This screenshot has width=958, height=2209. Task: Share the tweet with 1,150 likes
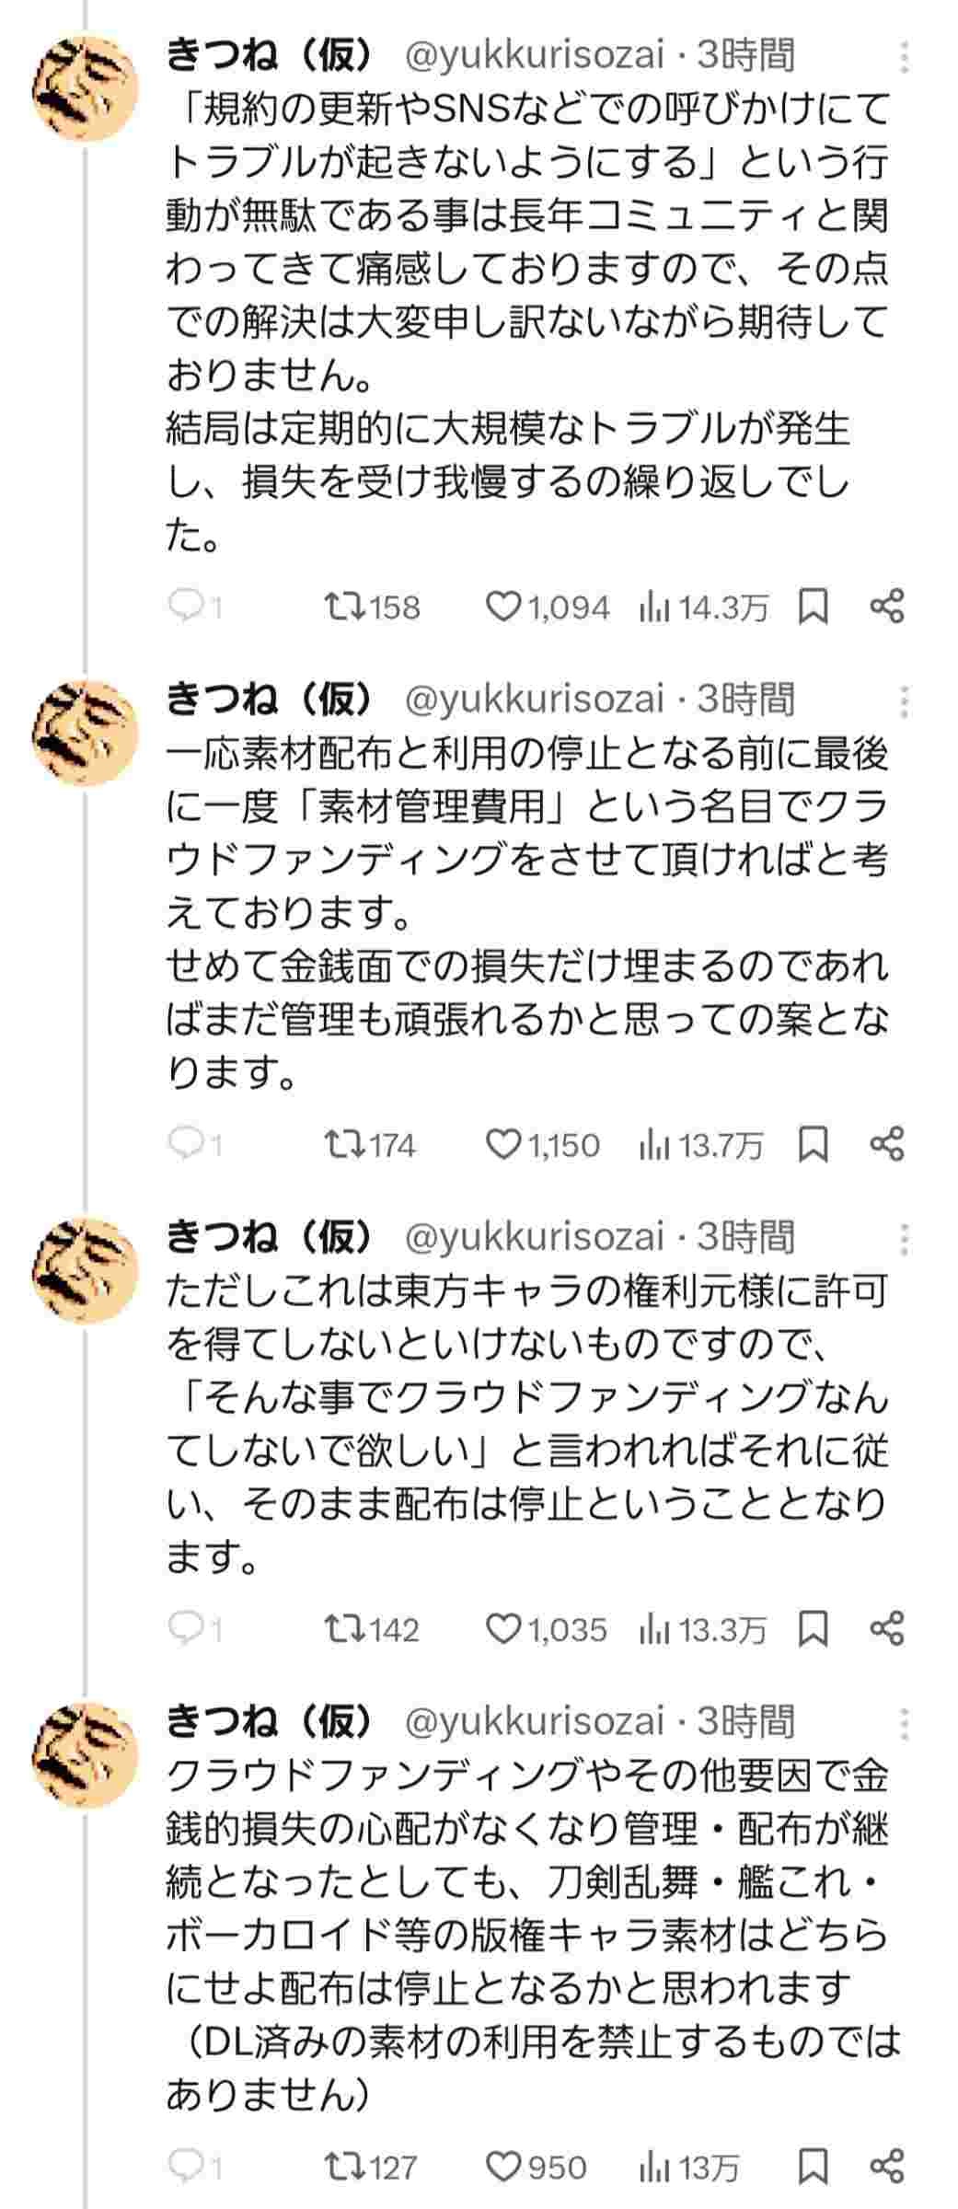(887, 1145)
